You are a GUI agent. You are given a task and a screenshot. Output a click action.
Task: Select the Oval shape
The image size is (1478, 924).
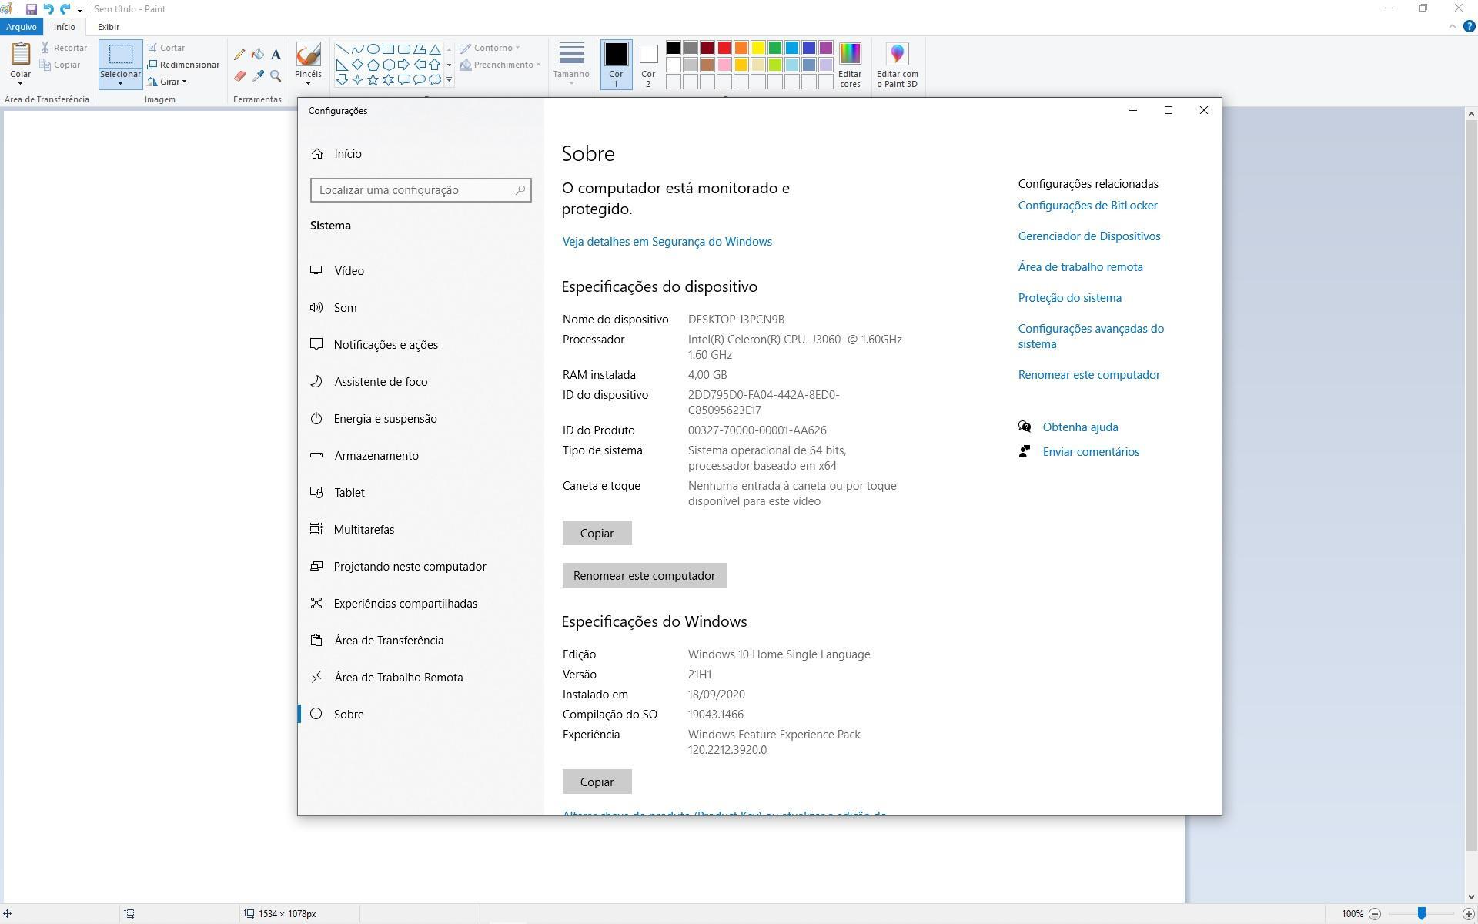click(x=373, y=49)
